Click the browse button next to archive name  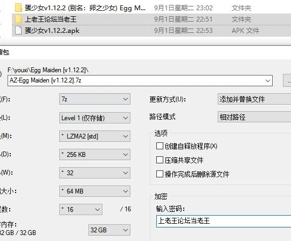click(x=287, y=80)
